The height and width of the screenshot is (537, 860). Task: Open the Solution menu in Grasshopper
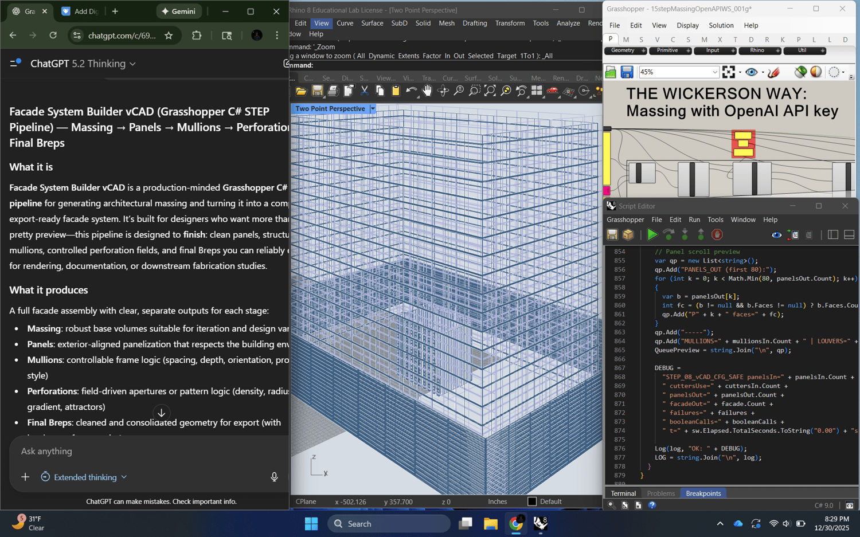[721, 25]
